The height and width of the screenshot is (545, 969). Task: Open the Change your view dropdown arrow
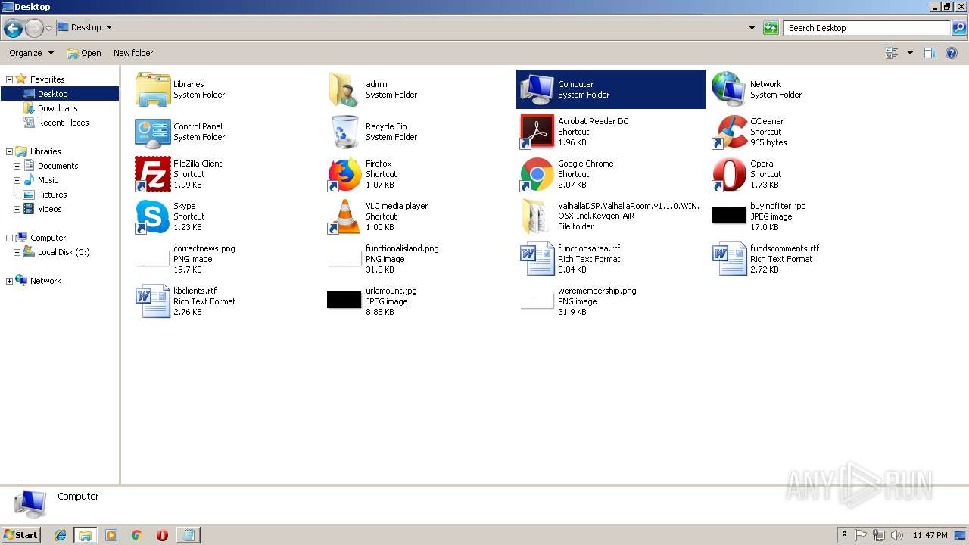(x=910, y=53)
